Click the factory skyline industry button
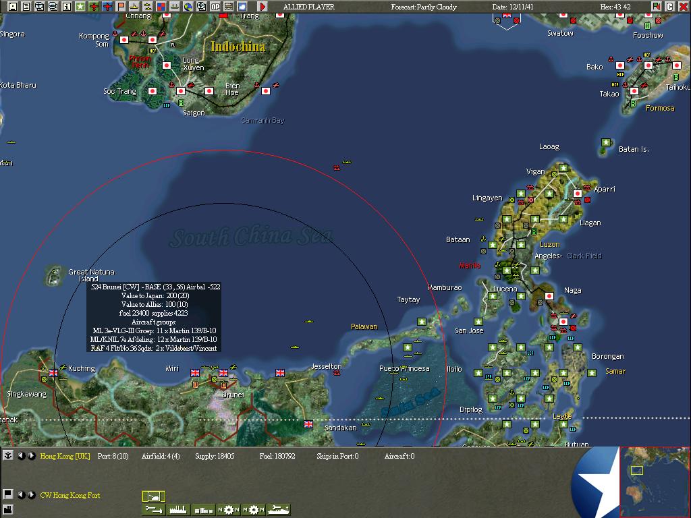 (178, 510)
